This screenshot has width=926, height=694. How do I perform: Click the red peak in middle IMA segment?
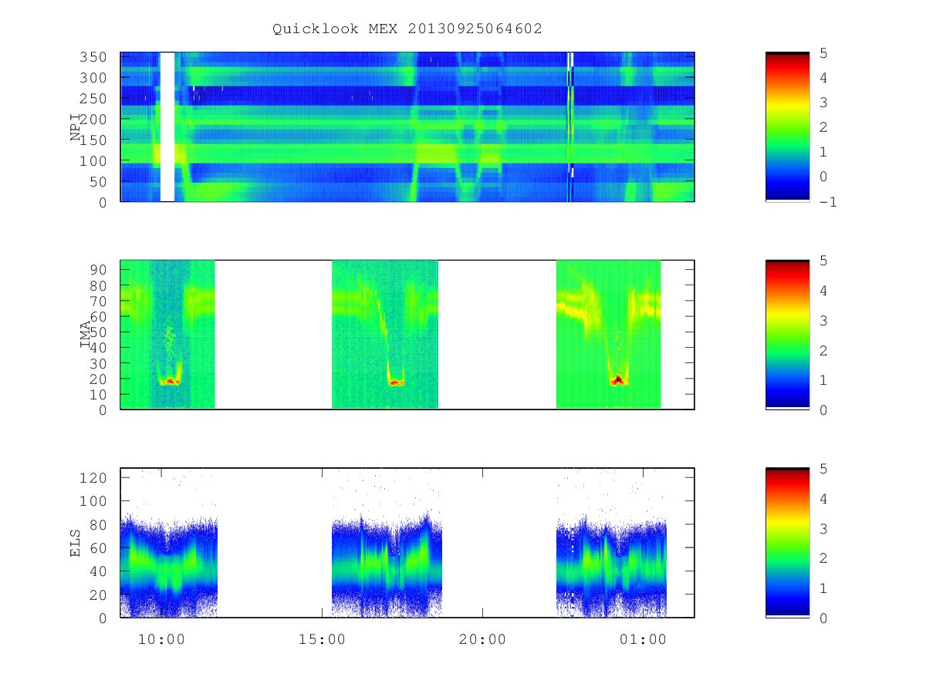395,382
